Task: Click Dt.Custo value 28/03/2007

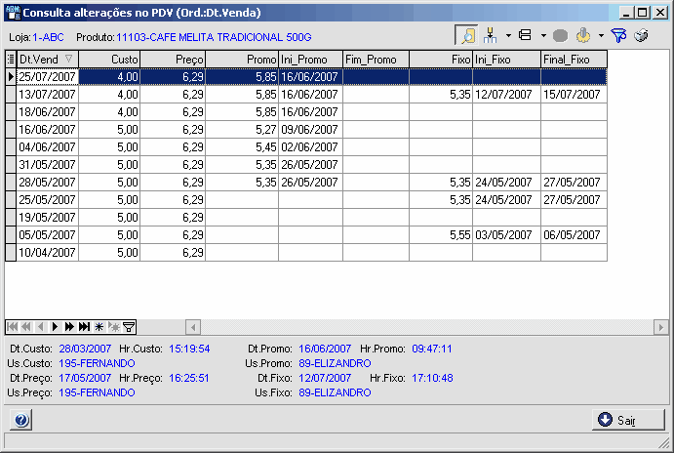Action: (x=85, y=349)
